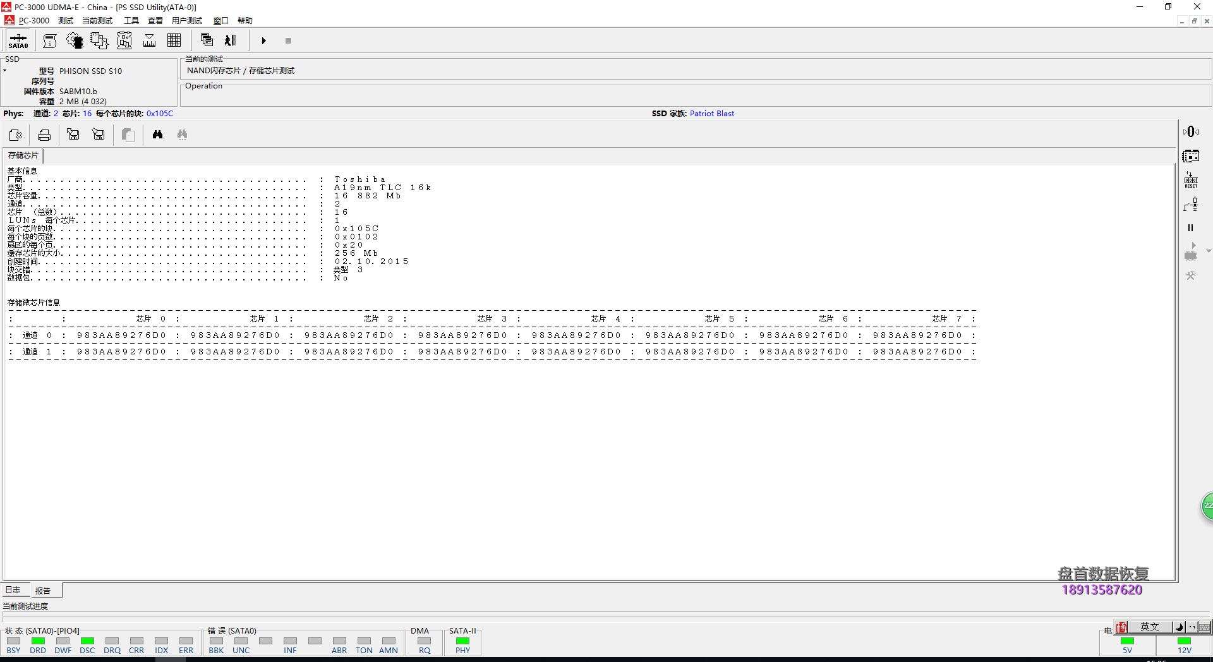Click the load-from-disk floppy icon
The height and width of the screenshot is (662, 1213).
coord(73,135)
